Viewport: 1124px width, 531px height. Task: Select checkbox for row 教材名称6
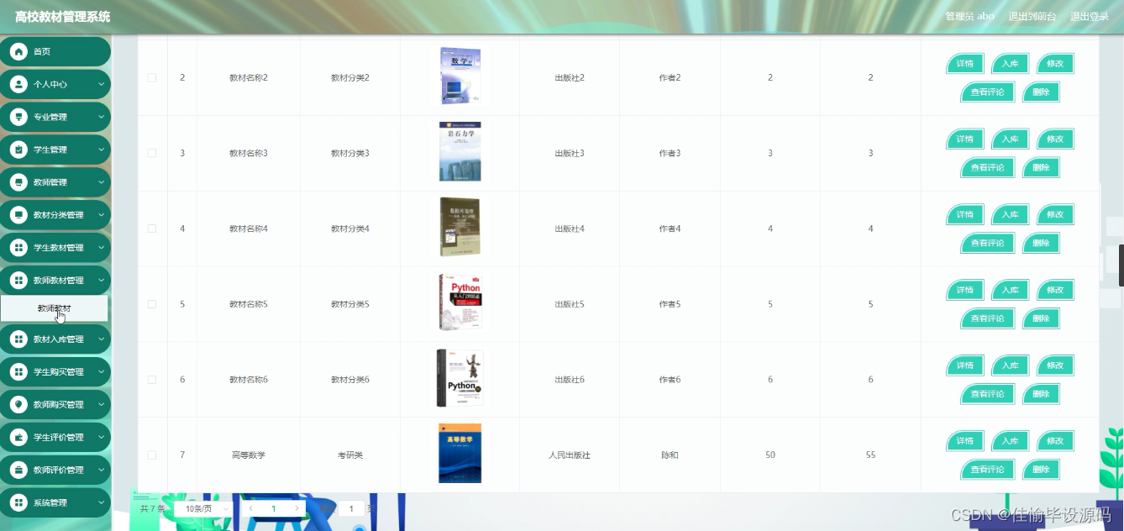click(x=152, y=380)
